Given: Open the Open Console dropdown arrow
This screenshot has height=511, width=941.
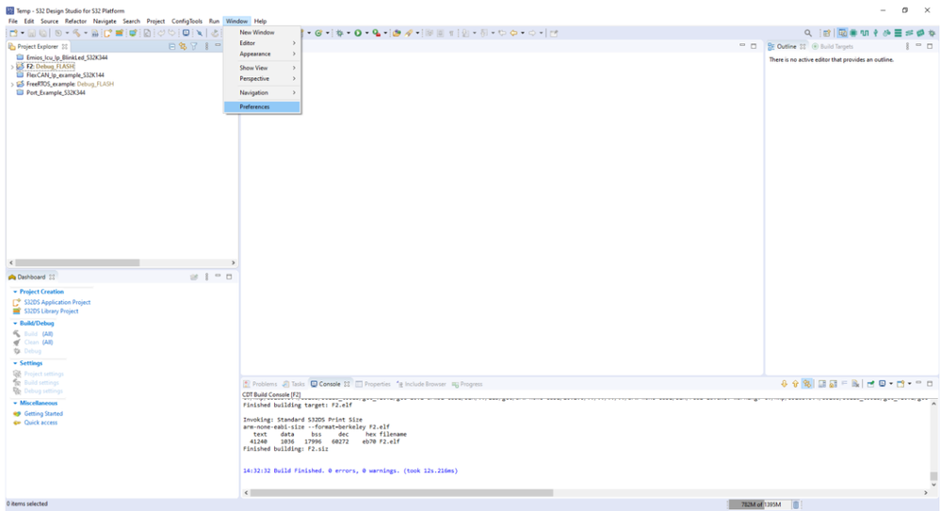Looking at the screenshot, I should click(x=909, y=384).
